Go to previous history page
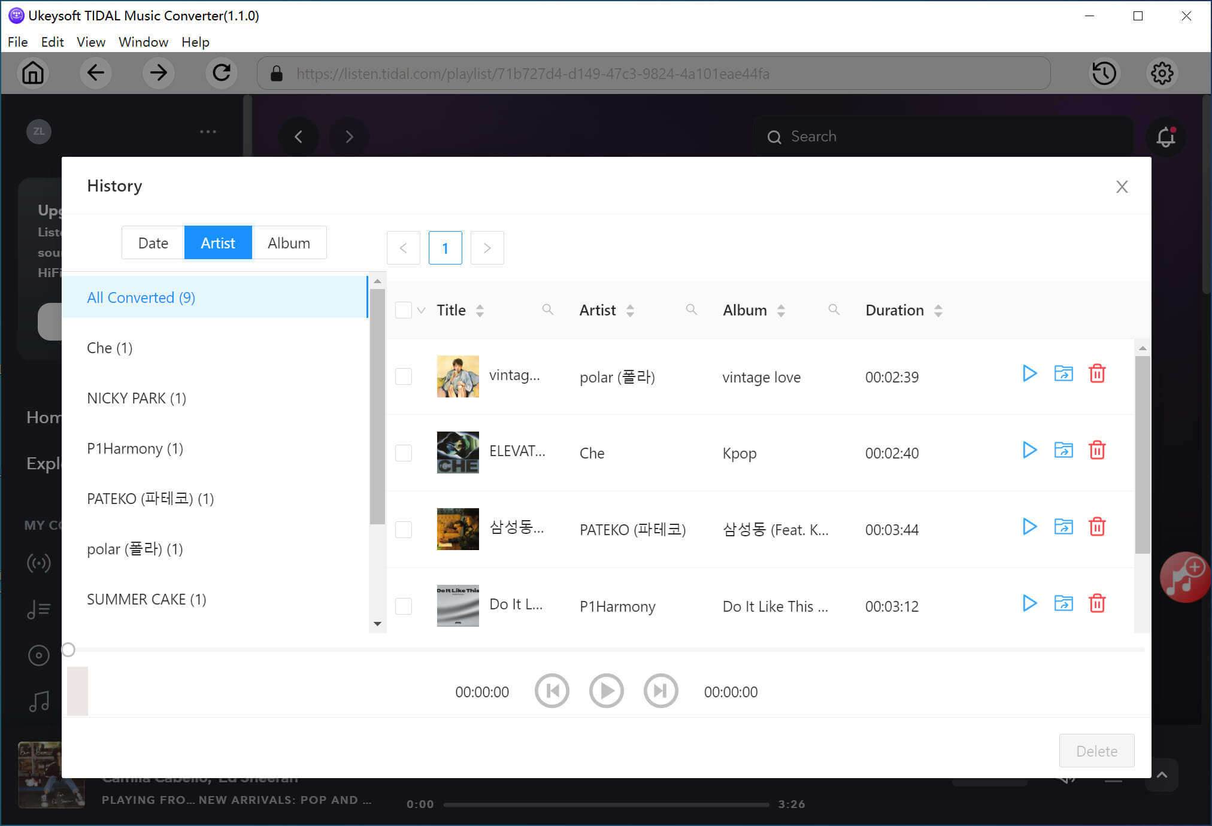Viewport: 1212px width, 826px height. [404, 248]
